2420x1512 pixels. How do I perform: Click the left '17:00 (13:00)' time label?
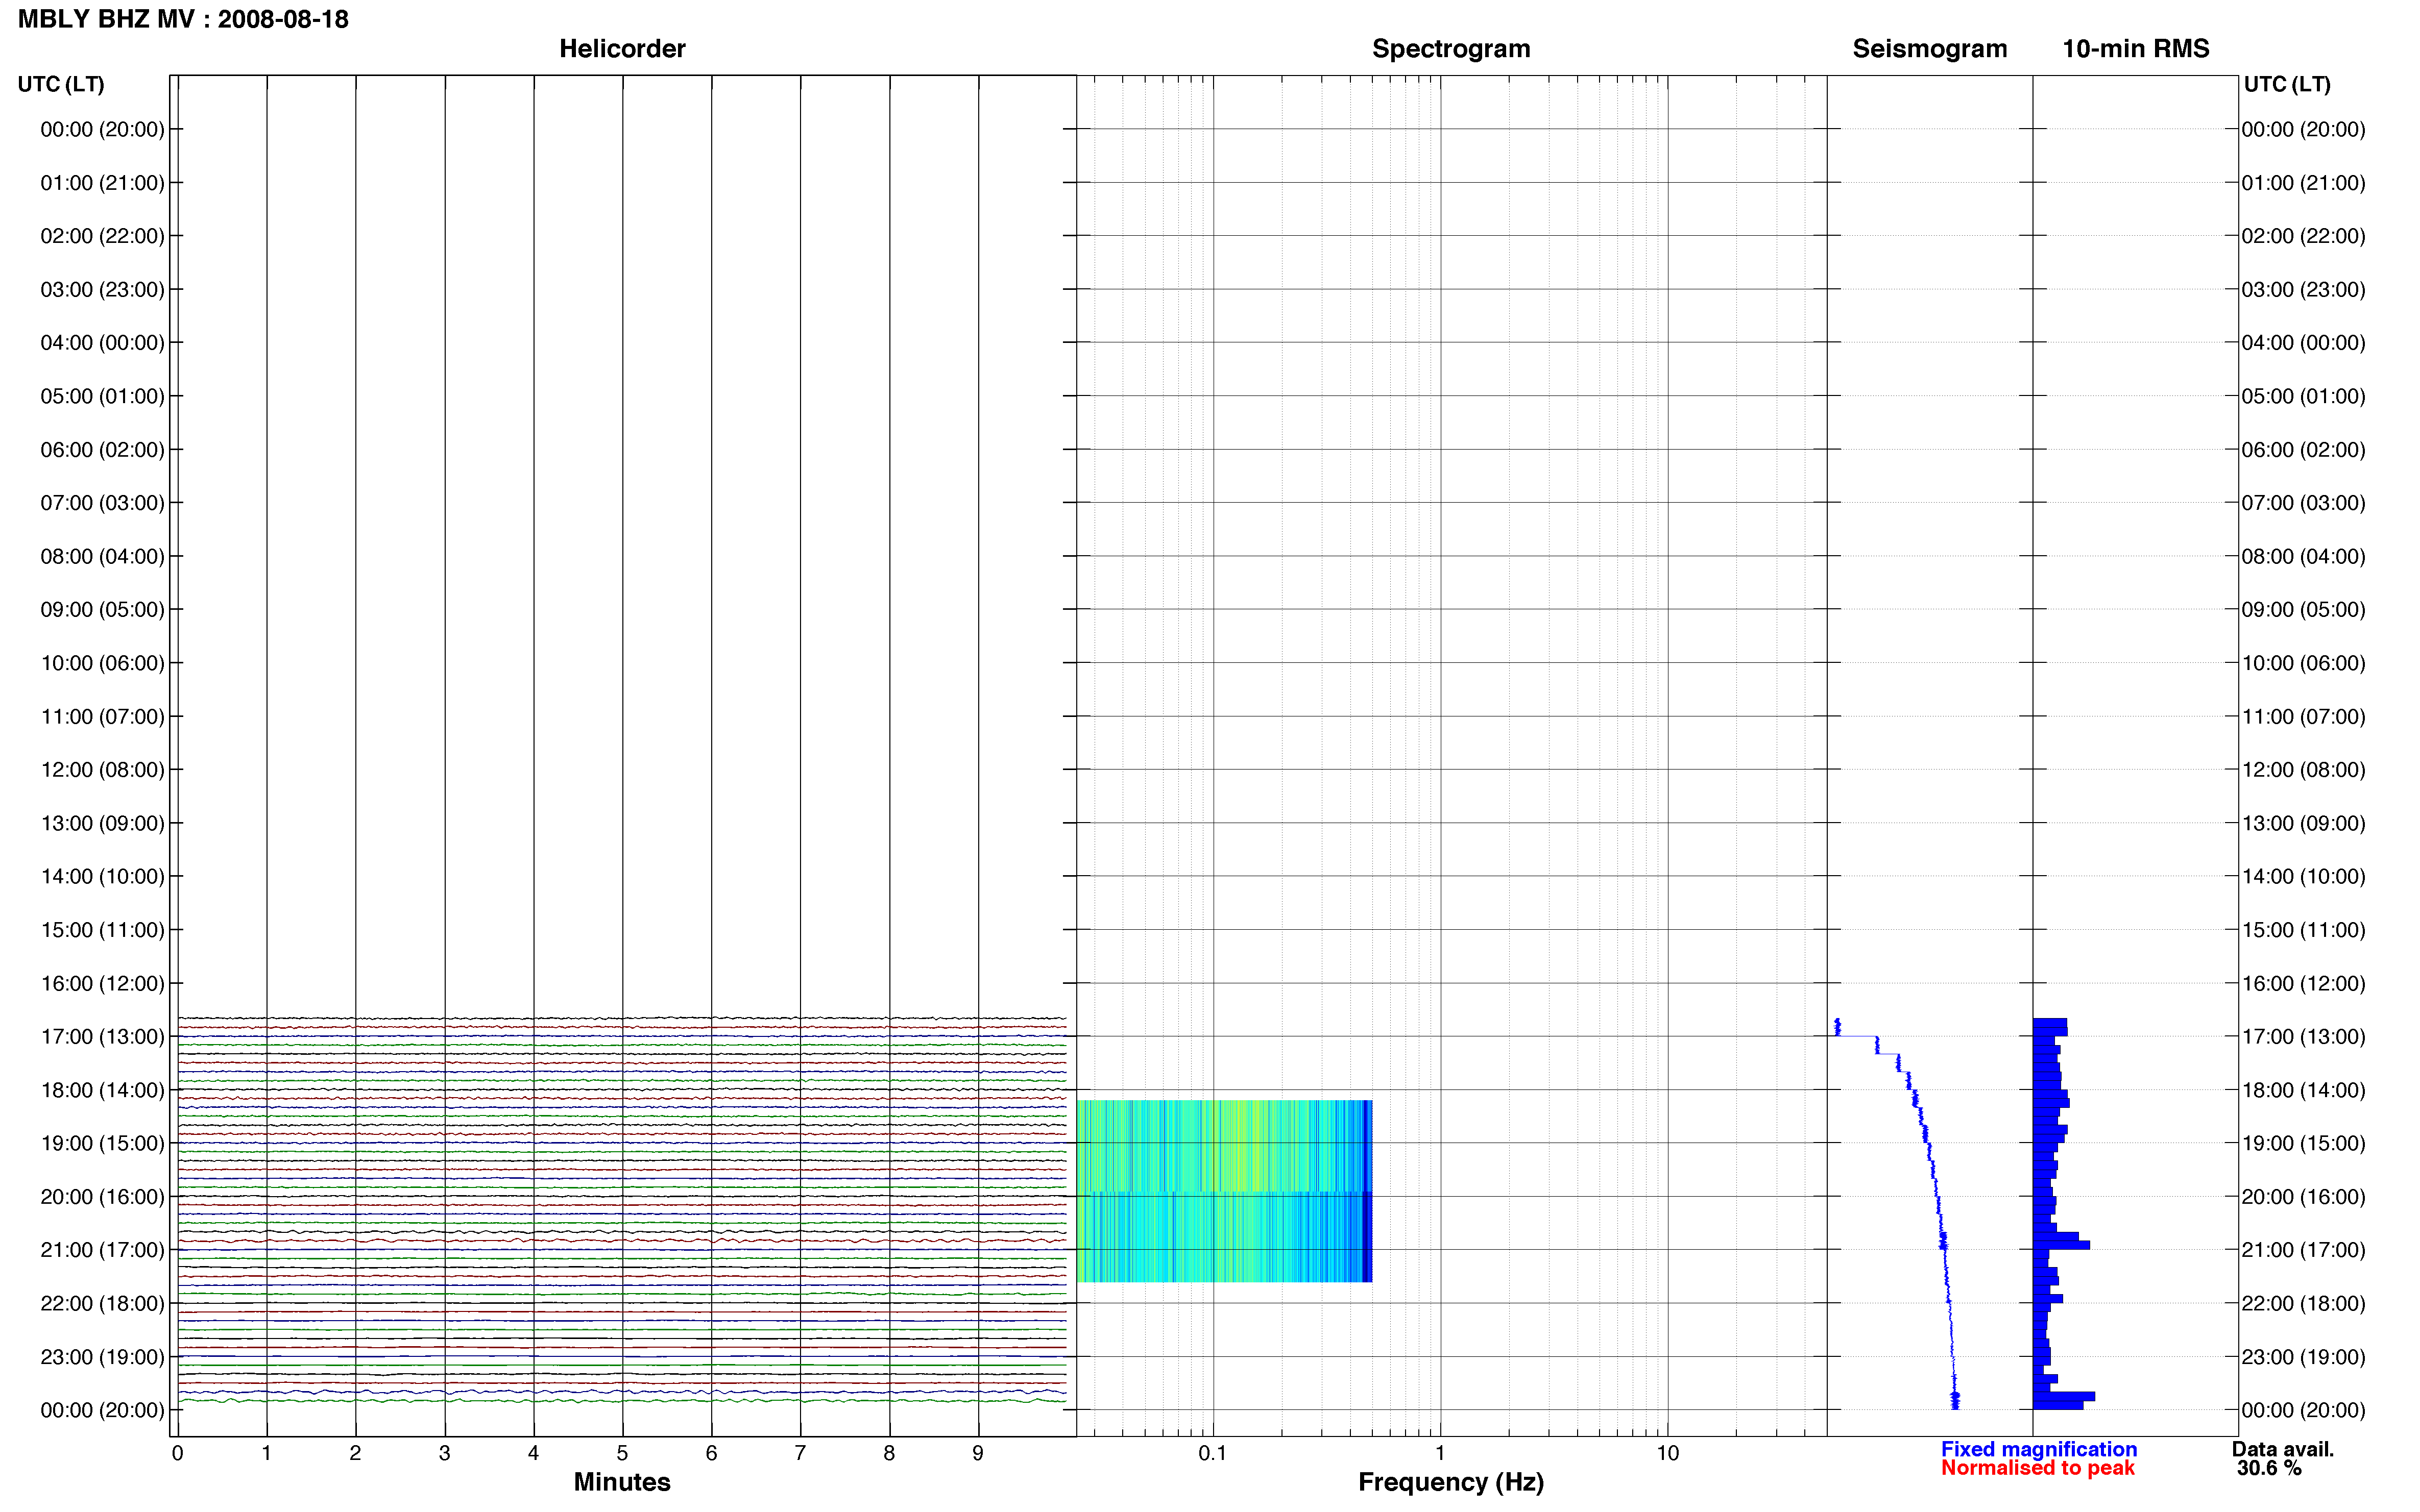coord(102,1036)
